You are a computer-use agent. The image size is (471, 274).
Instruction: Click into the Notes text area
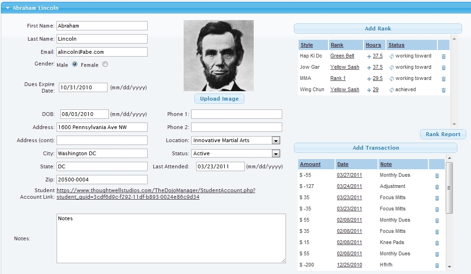click(x=171, y=238)
